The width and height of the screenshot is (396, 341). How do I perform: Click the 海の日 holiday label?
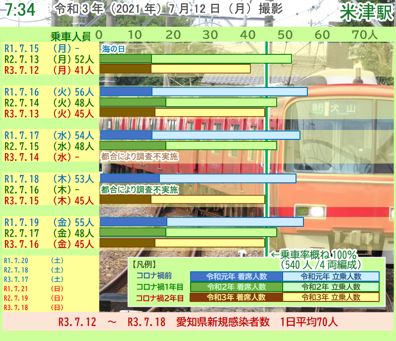pos(113,48)
